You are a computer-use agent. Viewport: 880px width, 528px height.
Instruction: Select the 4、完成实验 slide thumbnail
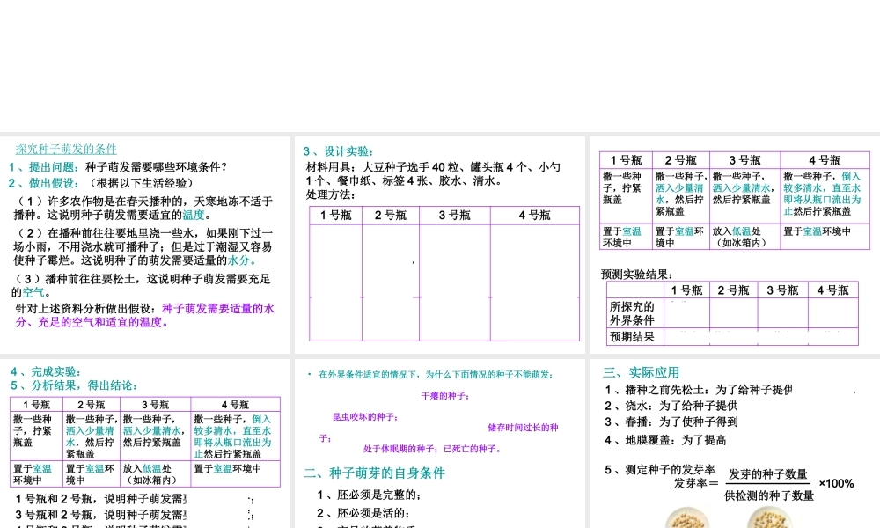[x=145, y=444]
